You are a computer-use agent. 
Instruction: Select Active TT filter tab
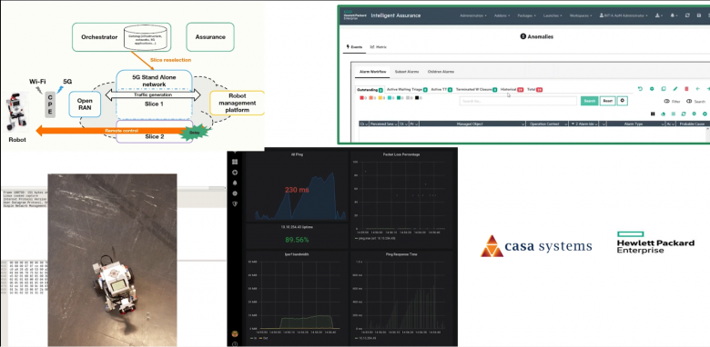coord(441,90)
